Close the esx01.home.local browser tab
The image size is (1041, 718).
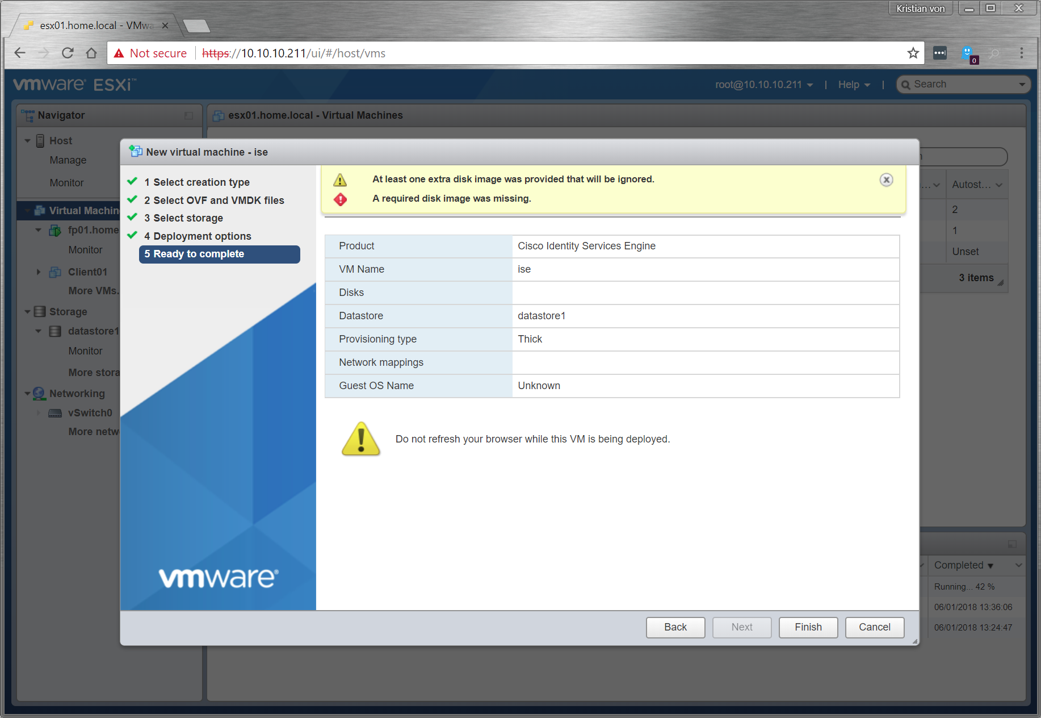(x=165, y=26)
